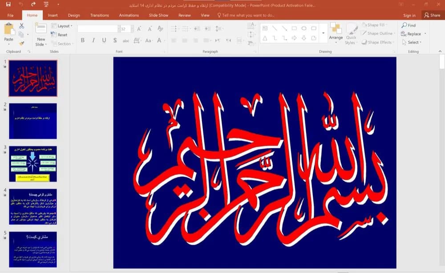The image size is (445, 273).
Task: Open the Layout dropdown
Action: pos(61,26)
